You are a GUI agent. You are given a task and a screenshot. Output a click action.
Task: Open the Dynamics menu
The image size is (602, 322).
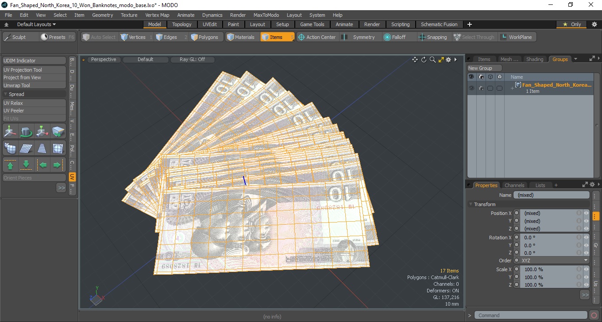(212, 15)
